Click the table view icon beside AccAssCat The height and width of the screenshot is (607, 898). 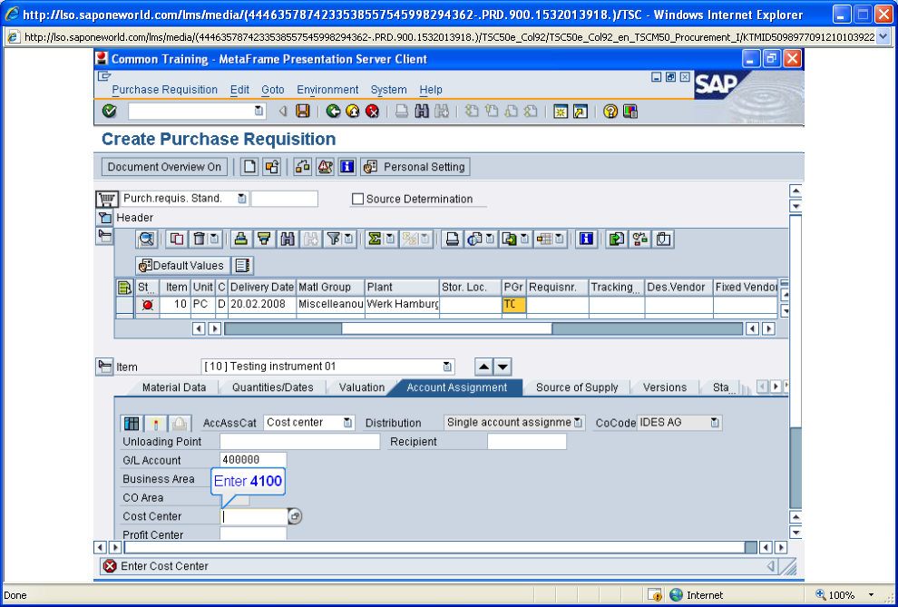(x=132, y=423)
